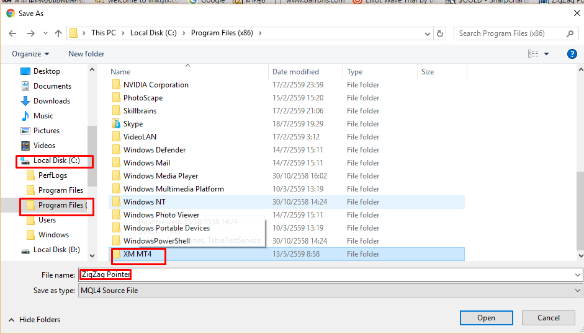Click the file list scroll-down arrow

pos(581,256)
